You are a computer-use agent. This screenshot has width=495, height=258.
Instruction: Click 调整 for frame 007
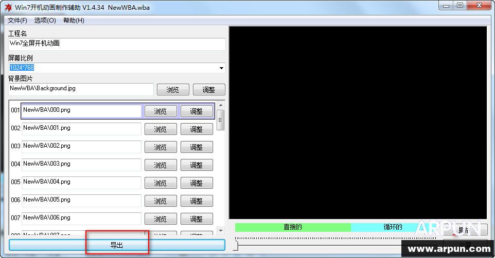(197, 219)
